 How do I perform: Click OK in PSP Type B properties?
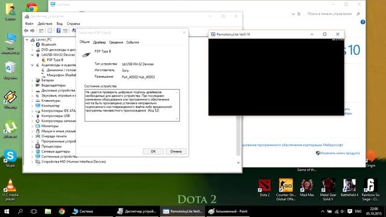click(153, 151)
